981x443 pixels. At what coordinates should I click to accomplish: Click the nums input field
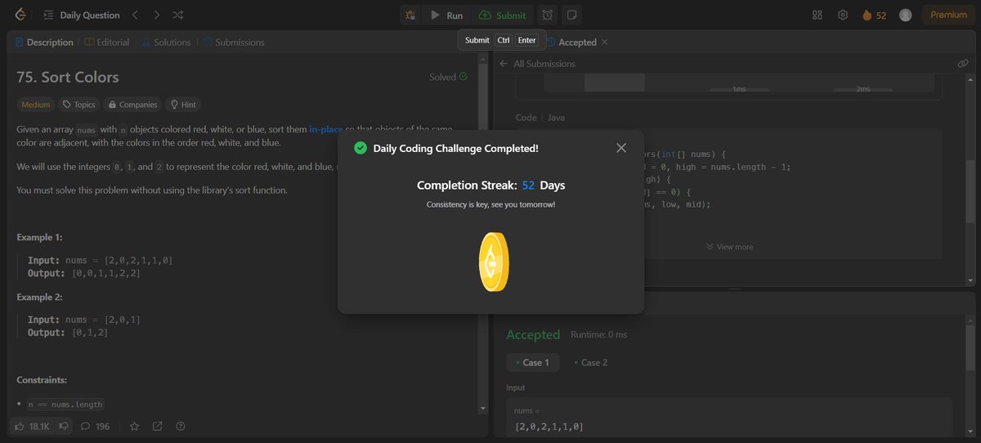tap(728, 420)
